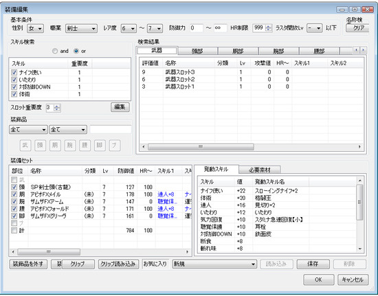Open the お気に入り 新規 favorites dropdown
This screenshot has height=296, width=378.
coord(214,264)
